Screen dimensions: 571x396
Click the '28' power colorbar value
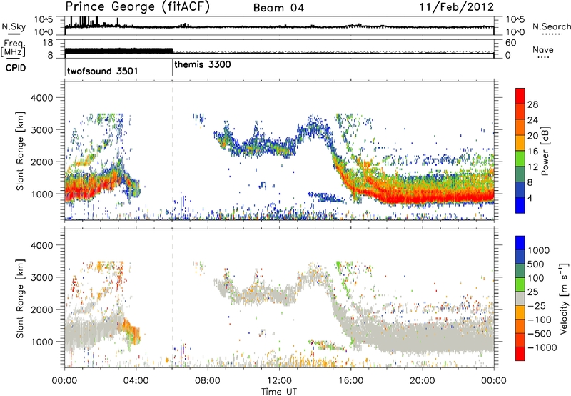(532, 104)
